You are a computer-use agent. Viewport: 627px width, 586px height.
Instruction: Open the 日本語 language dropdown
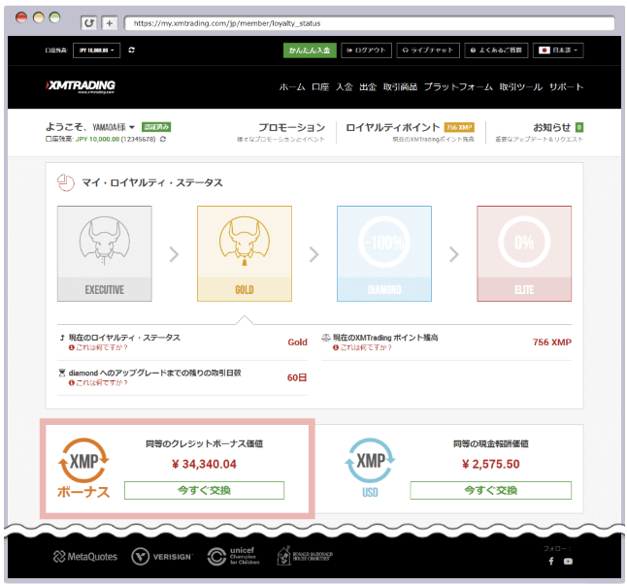click(558, 50)
